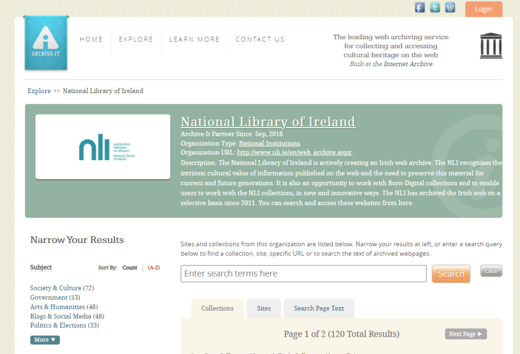Click the Archive-It logo

tap(46, 43)
